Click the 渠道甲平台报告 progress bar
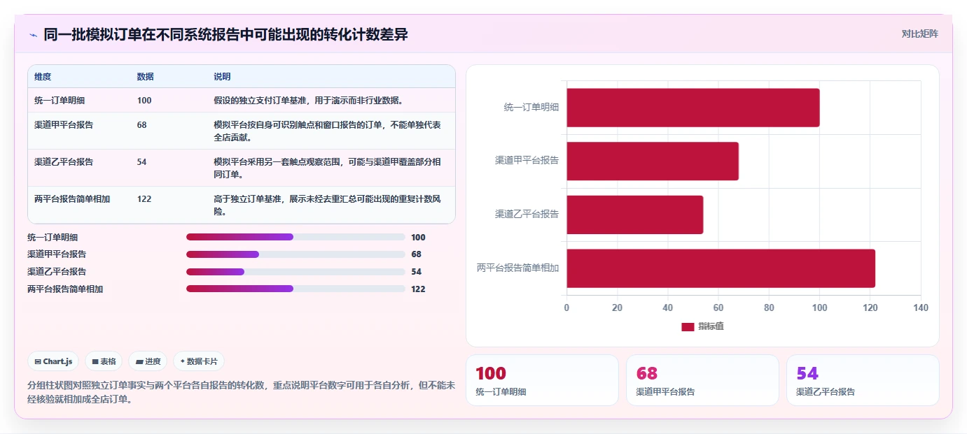 click(295, 254)
